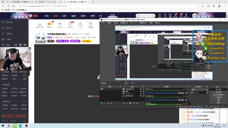Pop out the 控件 dock panel
The image size is (228, 128).
coord(226,87)
